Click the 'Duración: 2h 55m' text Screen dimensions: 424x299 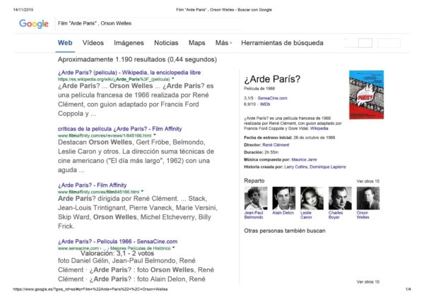[x=261, y=152]
